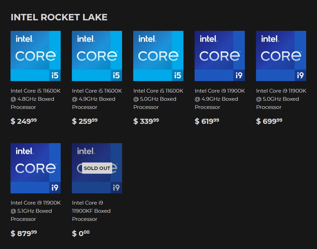This screenshot has width=317, height=249.
Task: Click the Intel Core i9 11900K @ 5.1GHz title
Action: 36,211
